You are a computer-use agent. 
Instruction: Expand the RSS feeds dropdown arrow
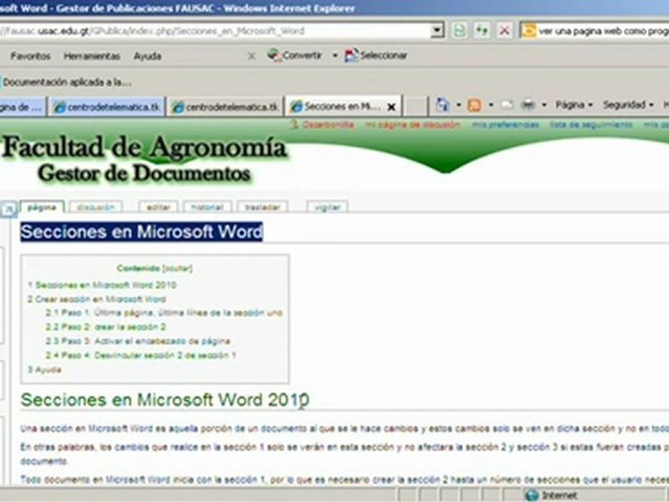click(x=491, y=105)
